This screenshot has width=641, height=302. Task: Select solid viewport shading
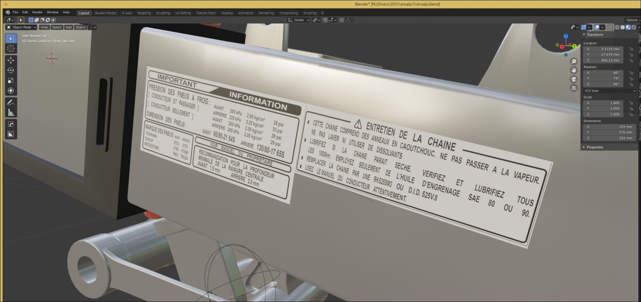[x=623, y=27]
